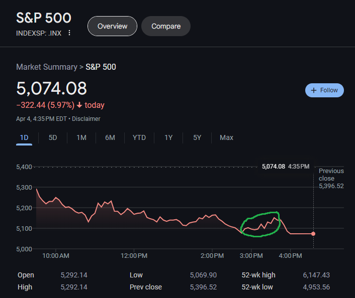The image size is (355, 298).
Task: Switch to the 1D chart range
Action: [x=24, y=137]
